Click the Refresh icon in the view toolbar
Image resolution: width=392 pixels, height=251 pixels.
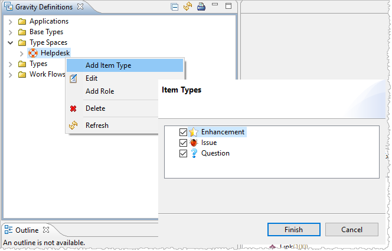pyautogui.click(x=188, y=7)
